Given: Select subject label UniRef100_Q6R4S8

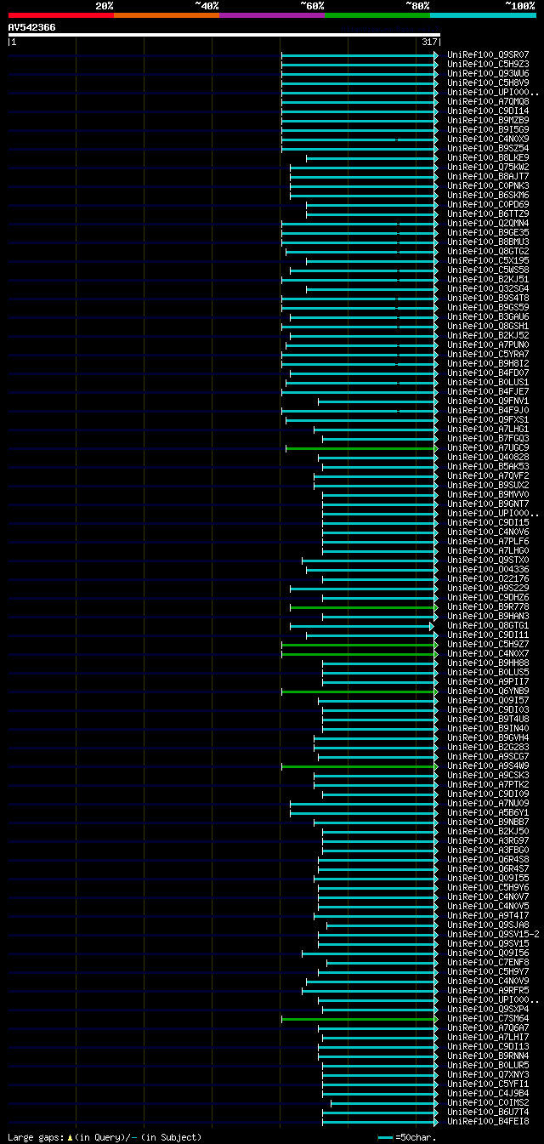Looking at the screenshot, I should 487,860.
